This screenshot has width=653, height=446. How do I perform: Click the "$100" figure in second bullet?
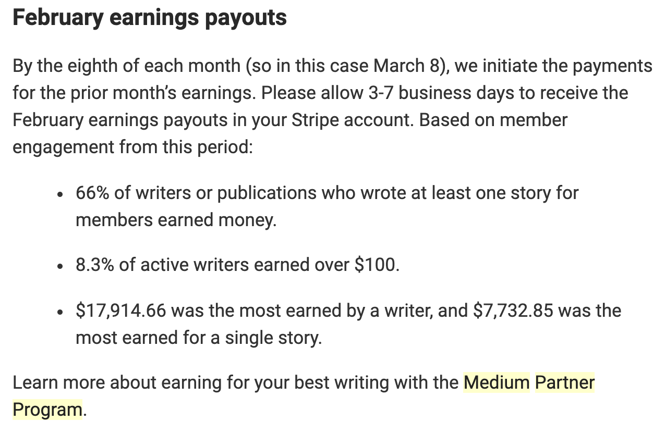[x=374, y=265]
